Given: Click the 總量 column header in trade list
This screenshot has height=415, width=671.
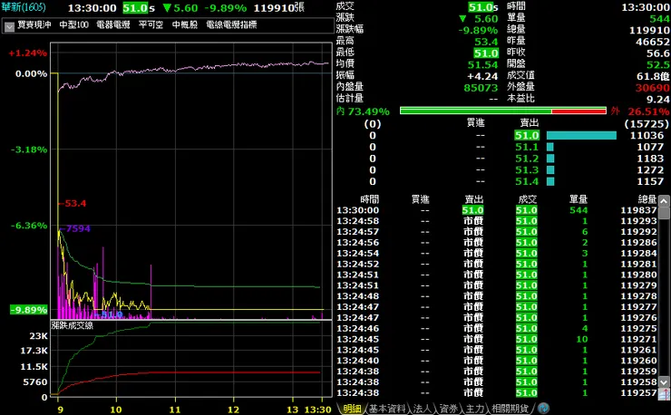Looking at the screenshot, I should tap(647, 199).
